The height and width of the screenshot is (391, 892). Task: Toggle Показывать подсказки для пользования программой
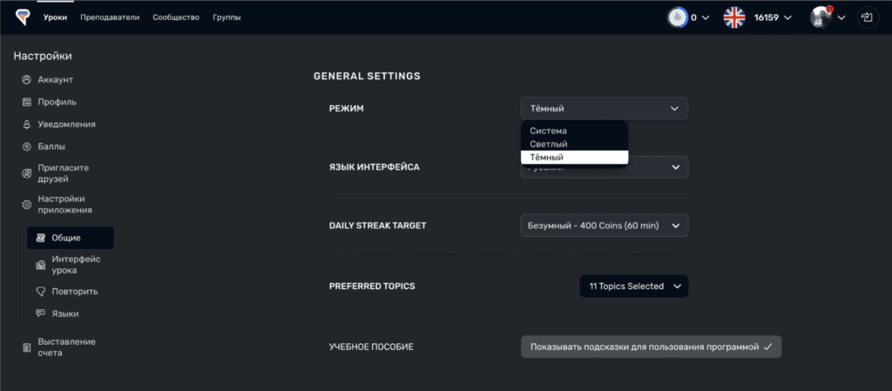(651, 347)
